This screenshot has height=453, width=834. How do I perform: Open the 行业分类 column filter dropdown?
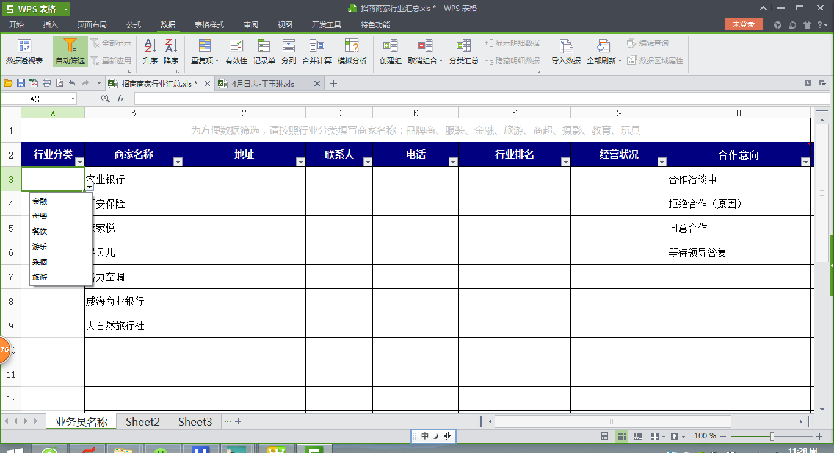click(x=79, y=162)
